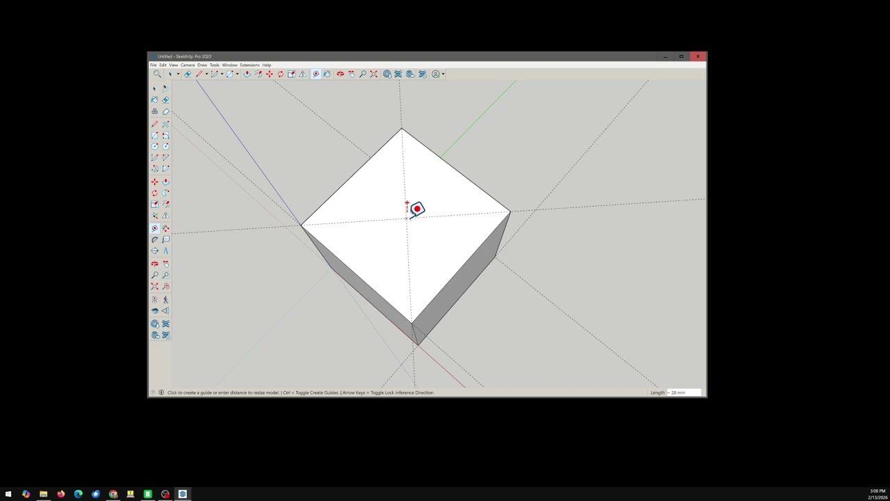This screenshot has width=890, height=501.
Task: Activate the Orbit tool in top toolbar
Action: [x=340, y=74]
